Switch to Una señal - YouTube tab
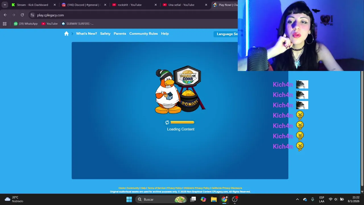Viewport: 364px width, 205px height. pyautogui.click(x=185, y=5)
